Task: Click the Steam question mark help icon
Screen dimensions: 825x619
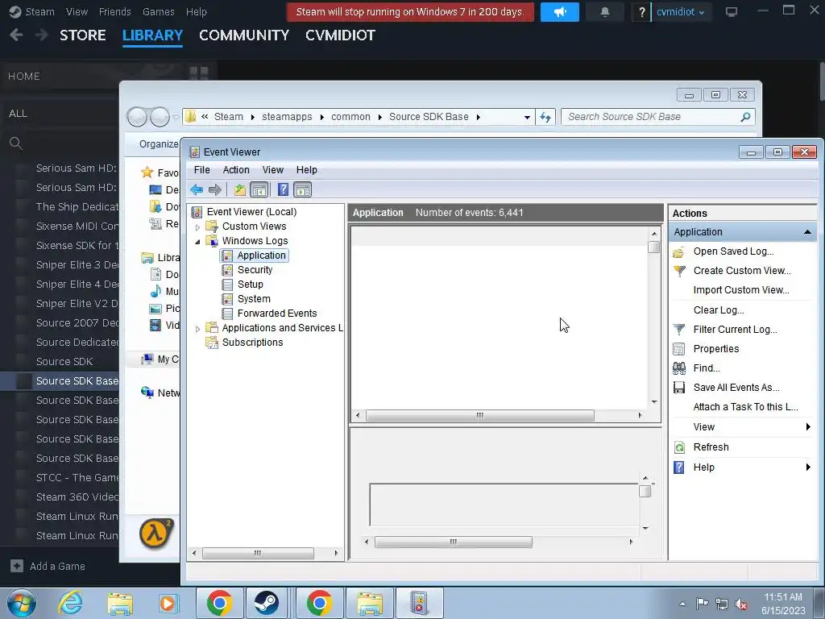Action: pos(641,11)
